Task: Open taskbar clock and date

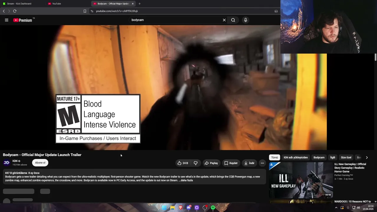Action: pos(368,208)
